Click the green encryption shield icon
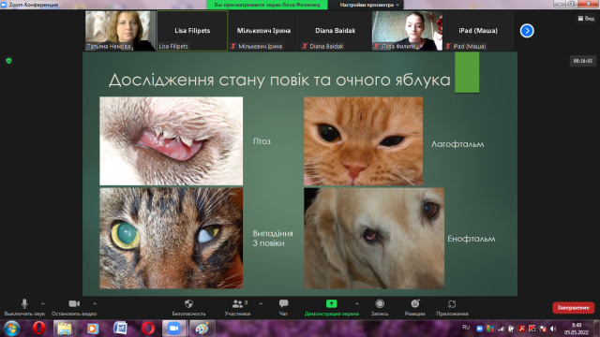600x337 pixels. click(8, 60)
